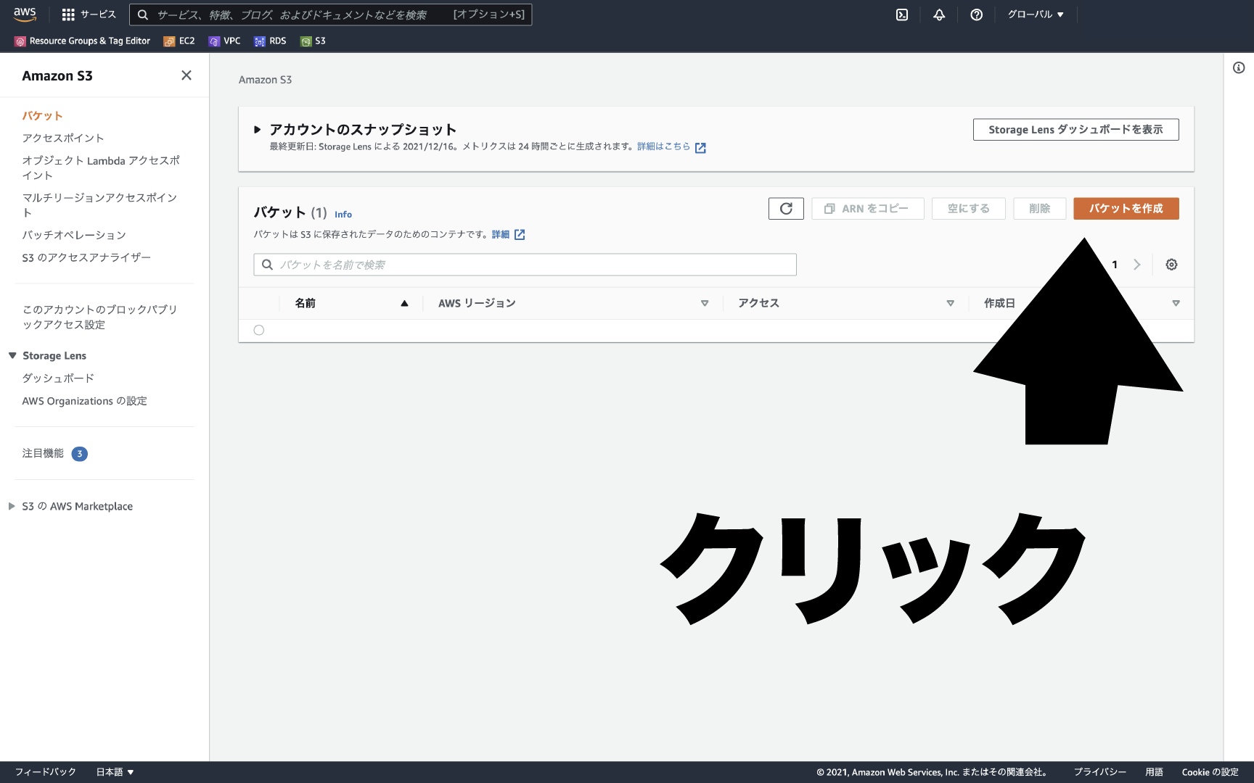Select the bucket row radio button

[259, 331]
